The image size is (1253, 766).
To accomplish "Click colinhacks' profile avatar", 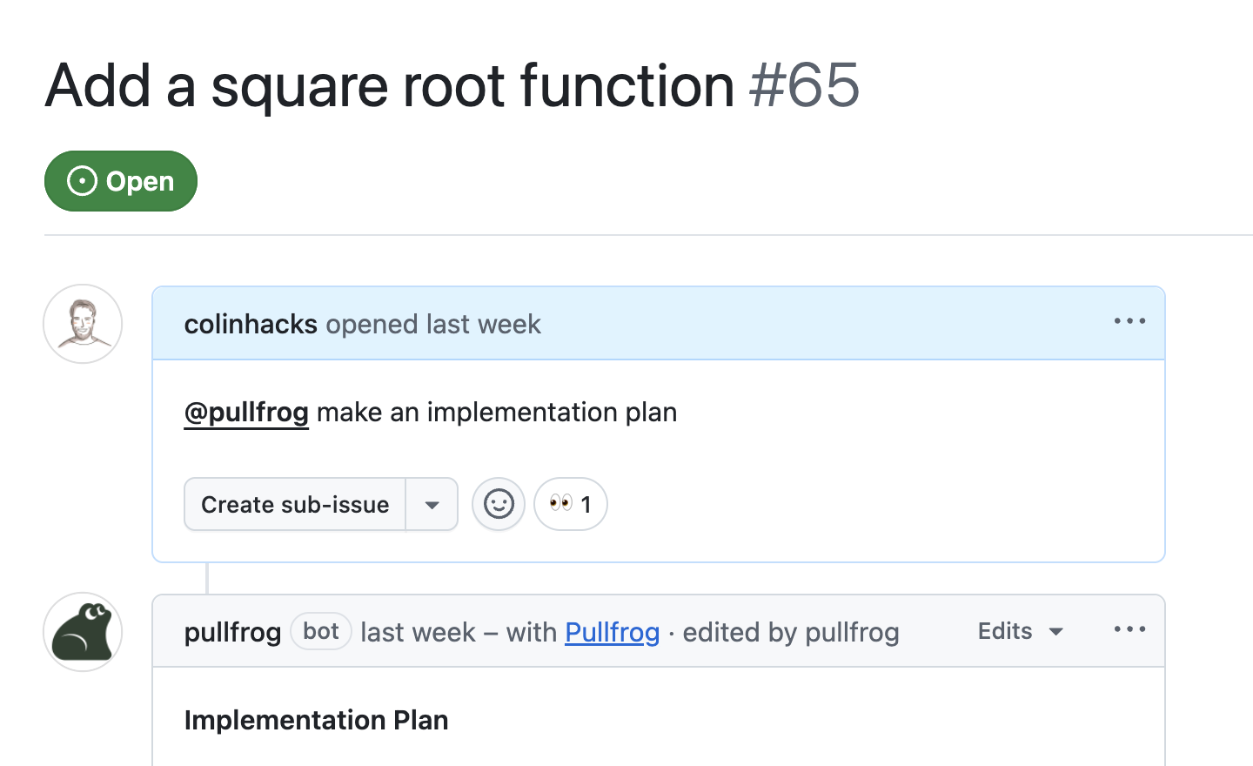I will pyautogui.click(x=83, y=324).
